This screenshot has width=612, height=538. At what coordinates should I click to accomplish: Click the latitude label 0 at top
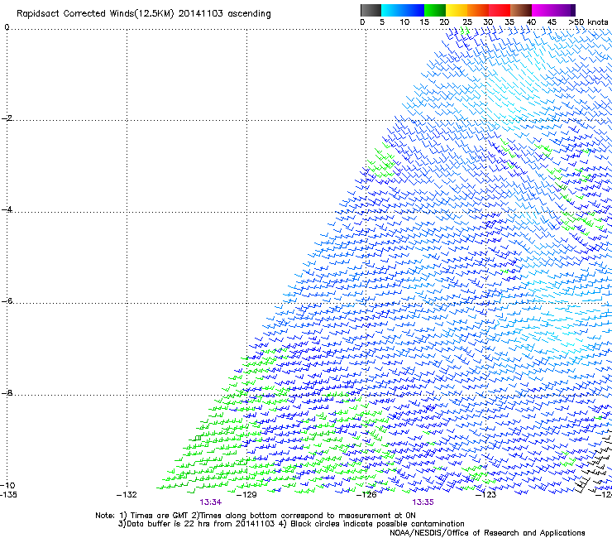tap(7, 27)
